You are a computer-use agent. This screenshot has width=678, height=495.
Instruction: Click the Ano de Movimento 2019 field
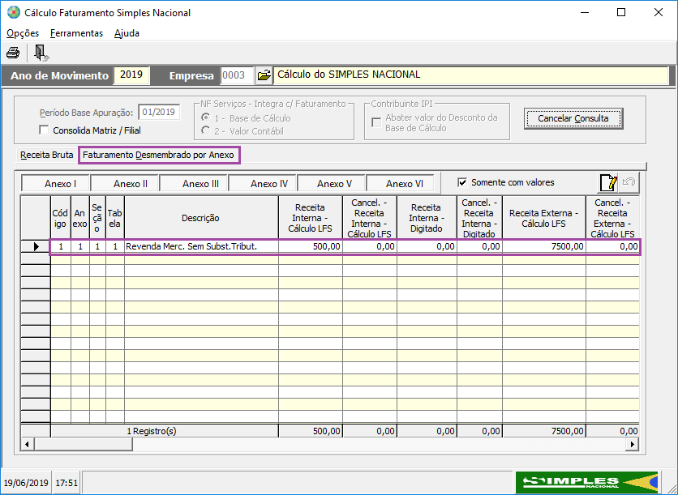pos(131,75)
